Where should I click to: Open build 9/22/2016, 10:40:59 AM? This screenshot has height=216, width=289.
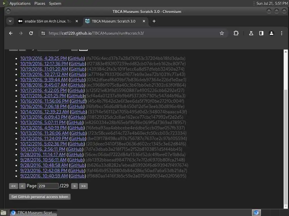pyautogui.click(x=44, y=176)
